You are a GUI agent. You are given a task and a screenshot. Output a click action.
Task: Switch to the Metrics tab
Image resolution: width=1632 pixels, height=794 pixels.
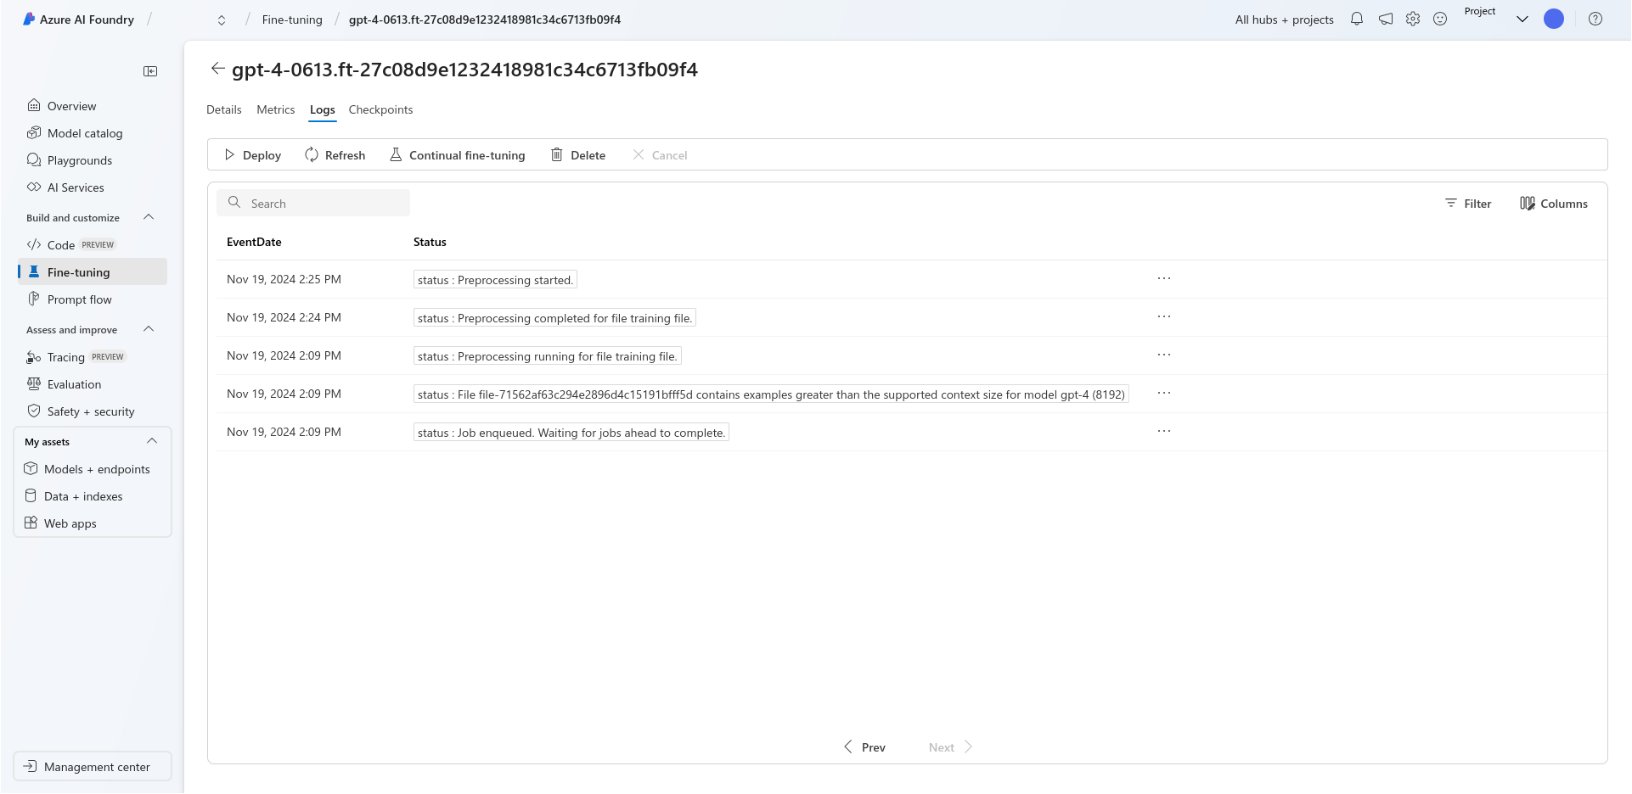click(x=276, y=109)
